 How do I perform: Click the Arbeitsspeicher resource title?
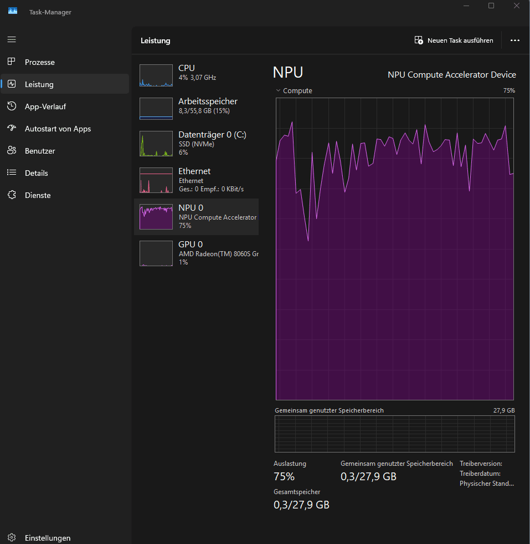tap(208, 101)
